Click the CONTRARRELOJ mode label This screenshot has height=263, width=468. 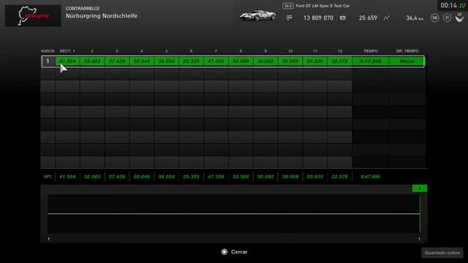point(83,8)
